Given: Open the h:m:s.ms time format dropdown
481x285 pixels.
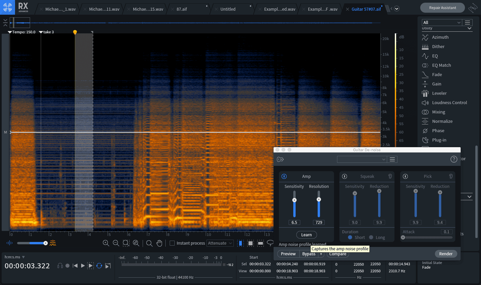Looking at the screenshot, I should [x=23, y=257].
